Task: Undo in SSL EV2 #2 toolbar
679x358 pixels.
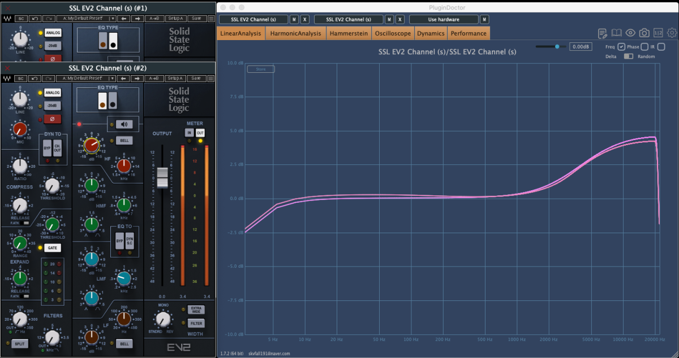Action: click(x=34, y=78)
